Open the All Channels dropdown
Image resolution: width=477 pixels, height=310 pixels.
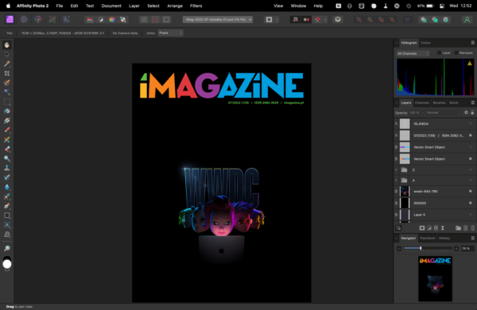point(413,53)
